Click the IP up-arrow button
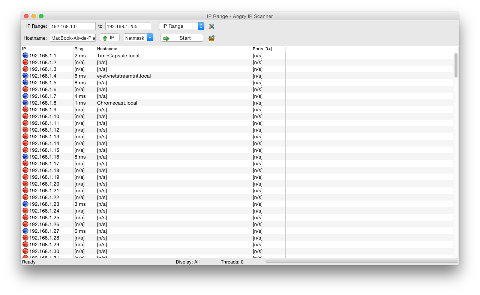The height and width of the screenshot is (295, 480). pos(109,38)
